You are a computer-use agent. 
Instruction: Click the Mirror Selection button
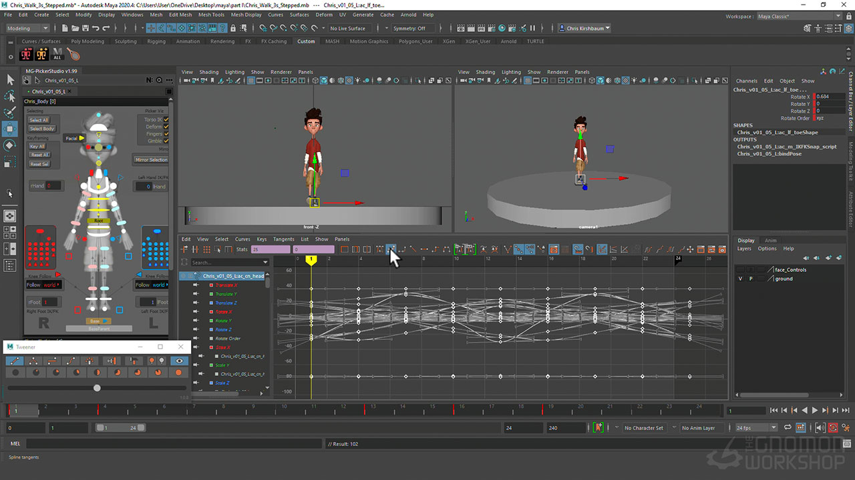(x=152, y=160)
